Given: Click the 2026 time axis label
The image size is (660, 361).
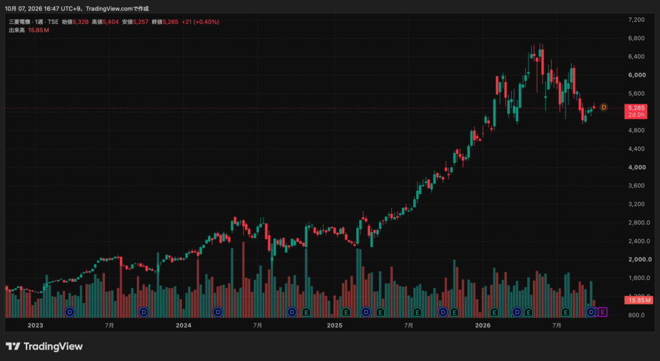Looking at the screenshot, I should [483, 326].
